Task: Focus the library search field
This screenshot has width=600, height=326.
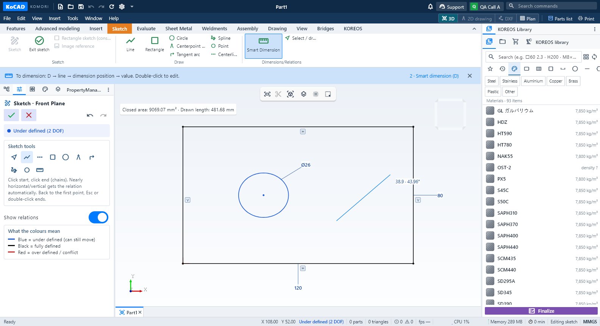Action: coord(533,57)
